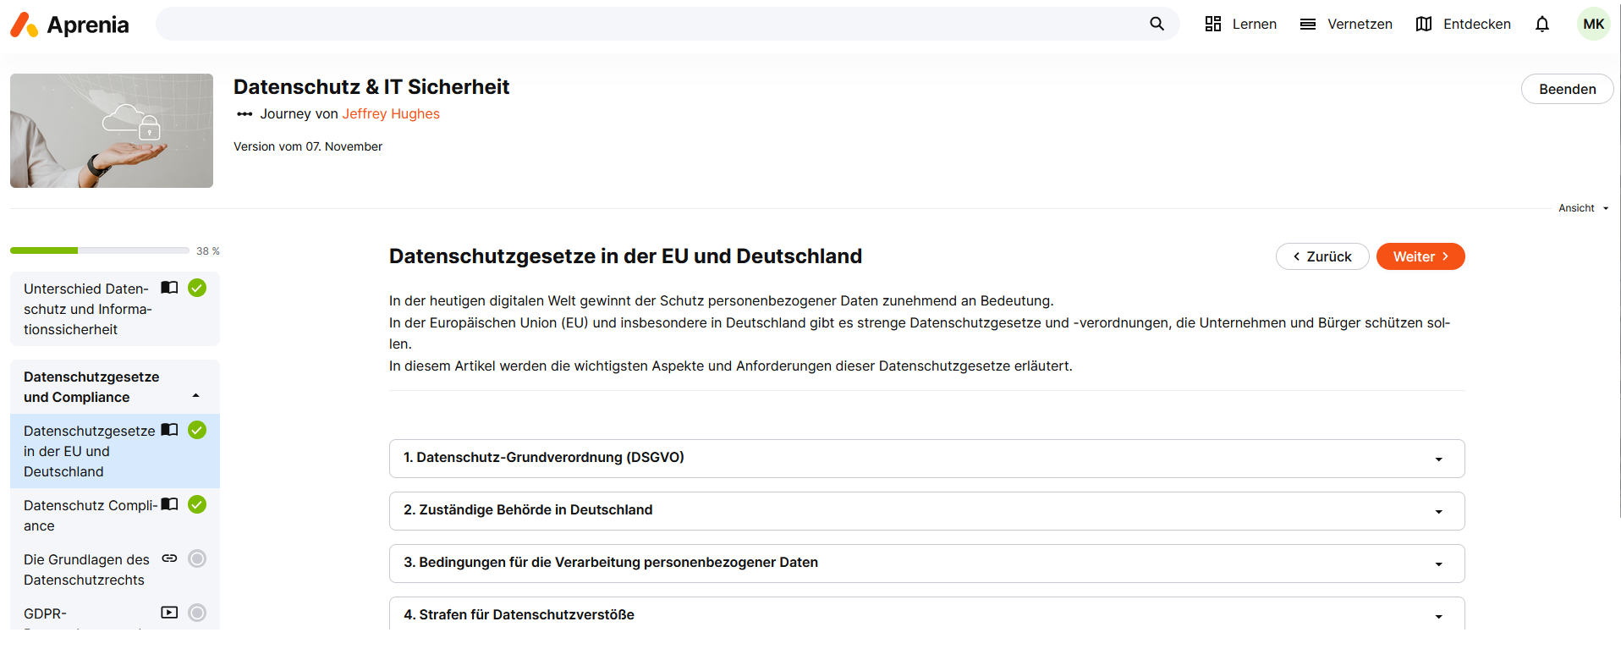Open Unterschied Datenschutz und Informationssicherheit lesson
Screen dimensions: 1621x649
115,309
